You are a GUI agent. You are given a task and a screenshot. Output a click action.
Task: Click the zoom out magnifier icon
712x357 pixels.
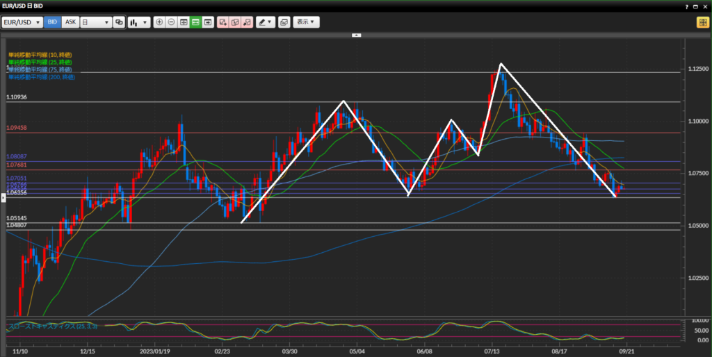pyautogui.click(x=172, y=22)
